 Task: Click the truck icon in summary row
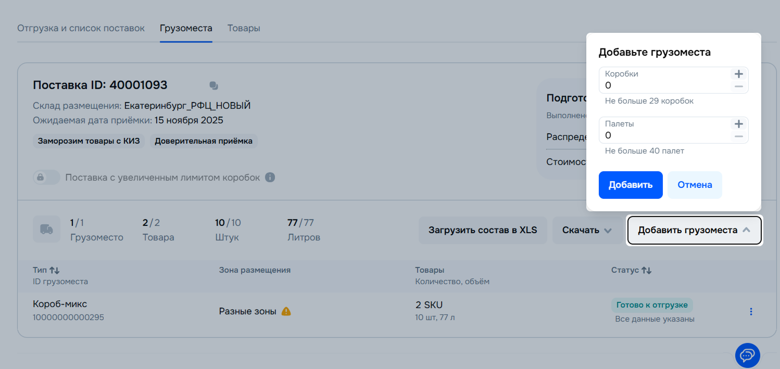(x=46, y=230)
